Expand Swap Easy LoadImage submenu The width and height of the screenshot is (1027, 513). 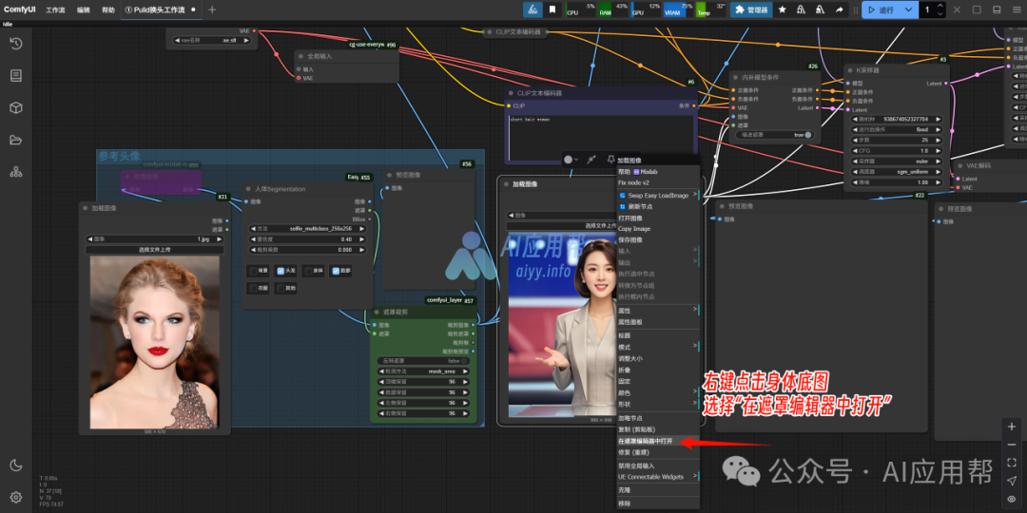658,195
